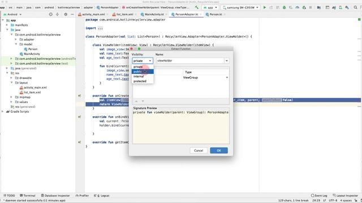Viewport: 362px width, 203px height.
Task: Open the Event Log tool window
Action: click(319, 196)
